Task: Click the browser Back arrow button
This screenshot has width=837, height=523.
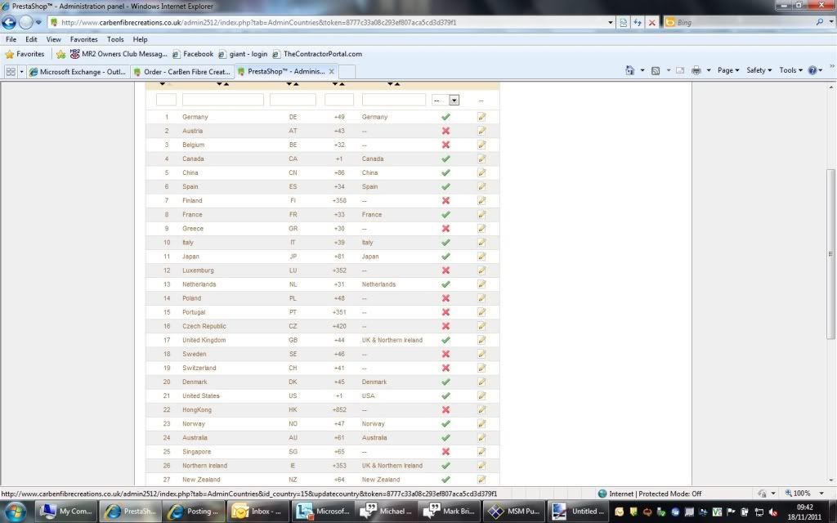Action: coord(10,23)
